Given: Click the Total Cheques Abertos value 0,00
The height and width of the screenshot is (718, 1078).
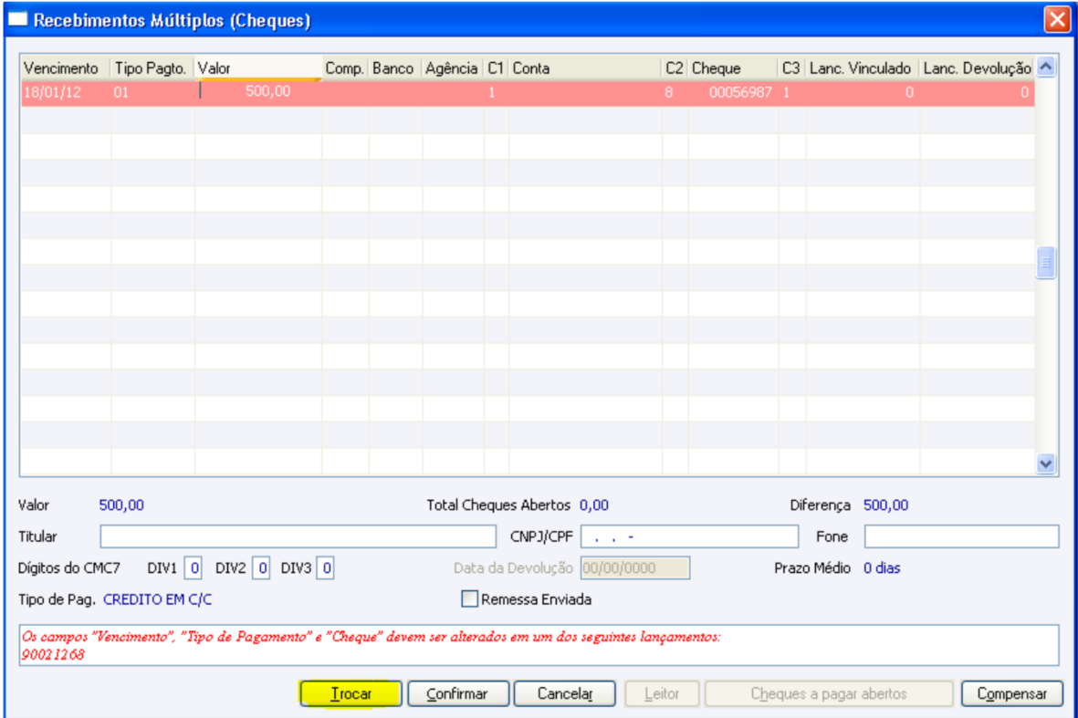Looking at the screenshot, I should click(x=593, y=505).
